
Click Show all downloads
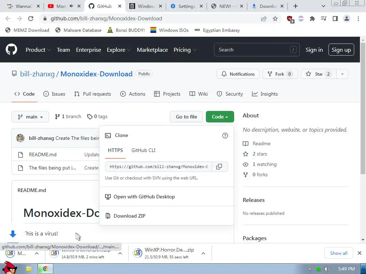(338, 253)
